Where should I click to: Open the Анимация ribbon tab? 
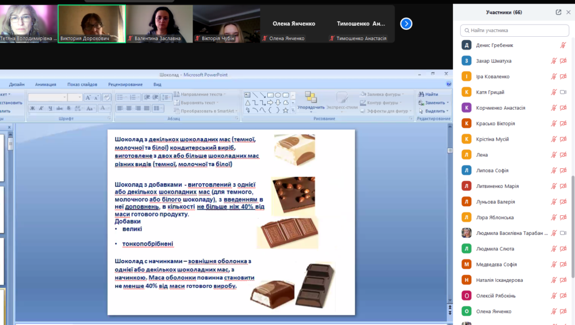(45, 84)
